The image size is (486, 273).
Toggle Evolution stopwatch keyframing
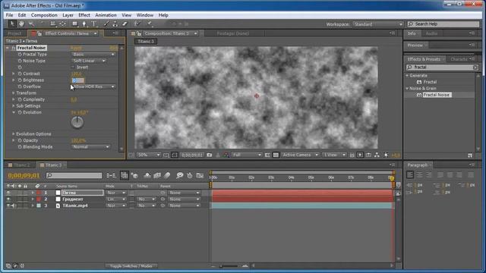coord(20,112)
